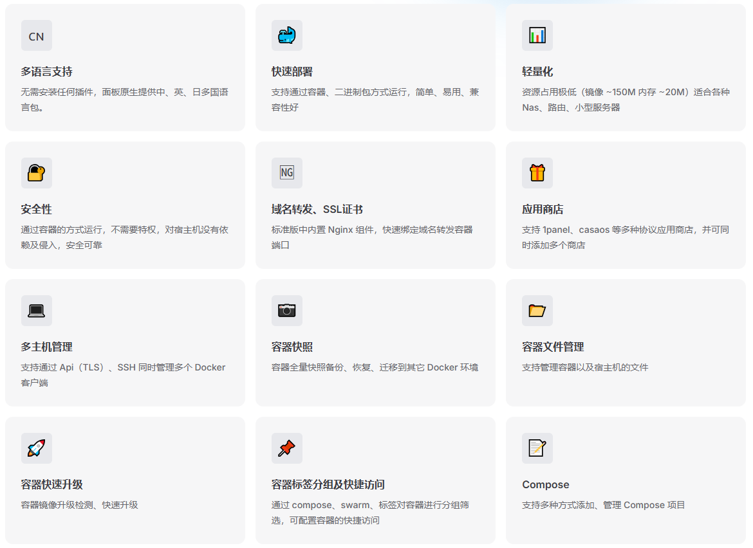
Task: Select the 快速部署 heading
Action: (x=292, y=71)
